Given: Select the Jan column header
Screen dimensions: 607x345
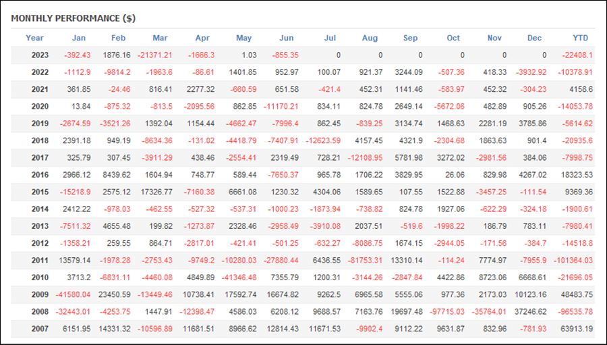Looking at the screenshot, I should click(x=79, y=38).
